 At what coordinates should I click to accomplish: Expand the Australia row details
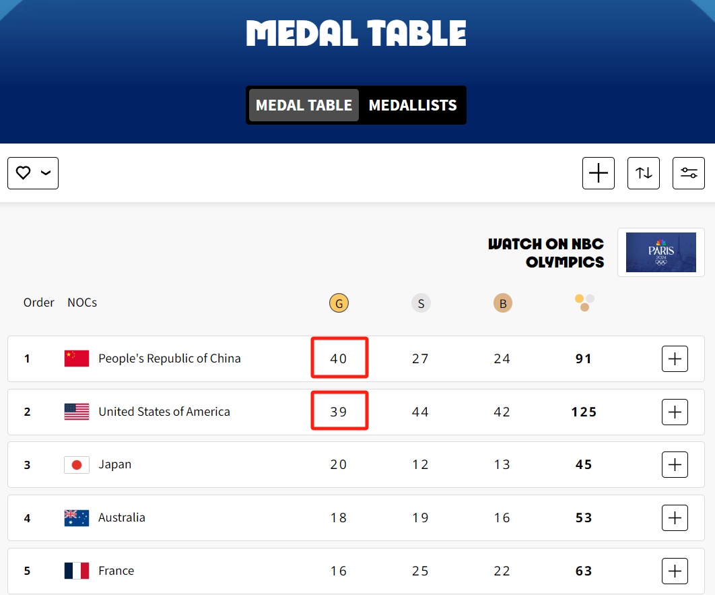click(675, 518)
